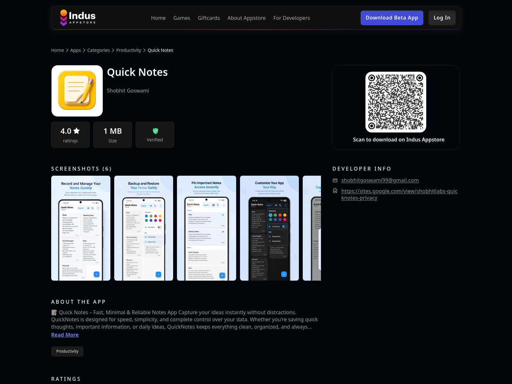View the 'Customize Your App' screenshot
The image size is (512, 384).
coord(269,228)
